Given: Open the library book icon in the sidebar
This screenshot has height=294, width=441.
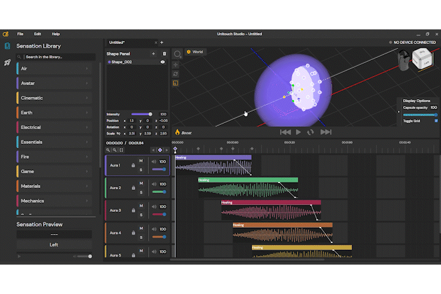Looking at the screenshot, I should tap(7, 46).
